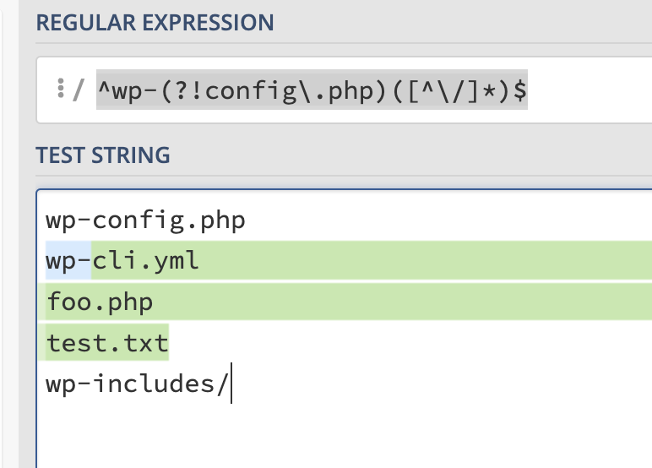
Task: Click the foo.php test line
Action: [x=100, y=302]
